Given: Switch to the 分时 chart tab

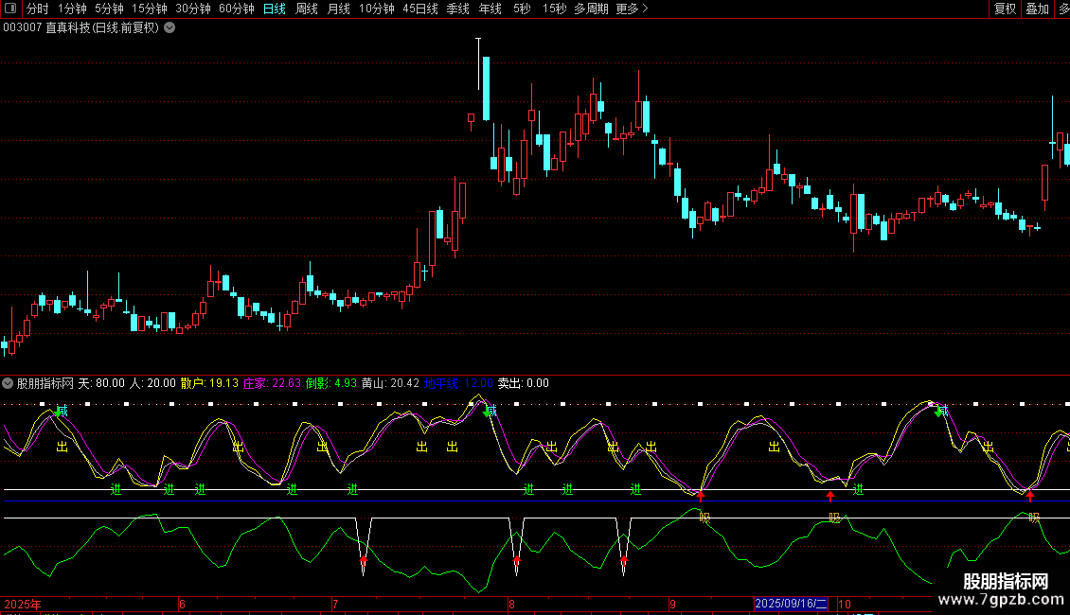Looking at the screenshot, I should point(37,9).
